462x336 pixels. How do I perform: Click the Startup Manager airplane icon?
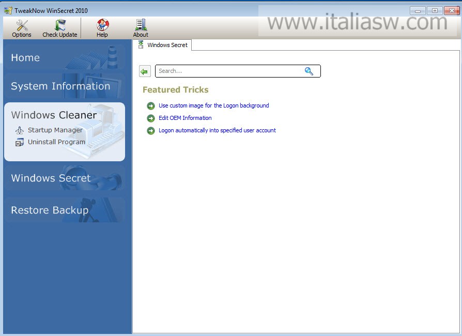pos(20,130)
